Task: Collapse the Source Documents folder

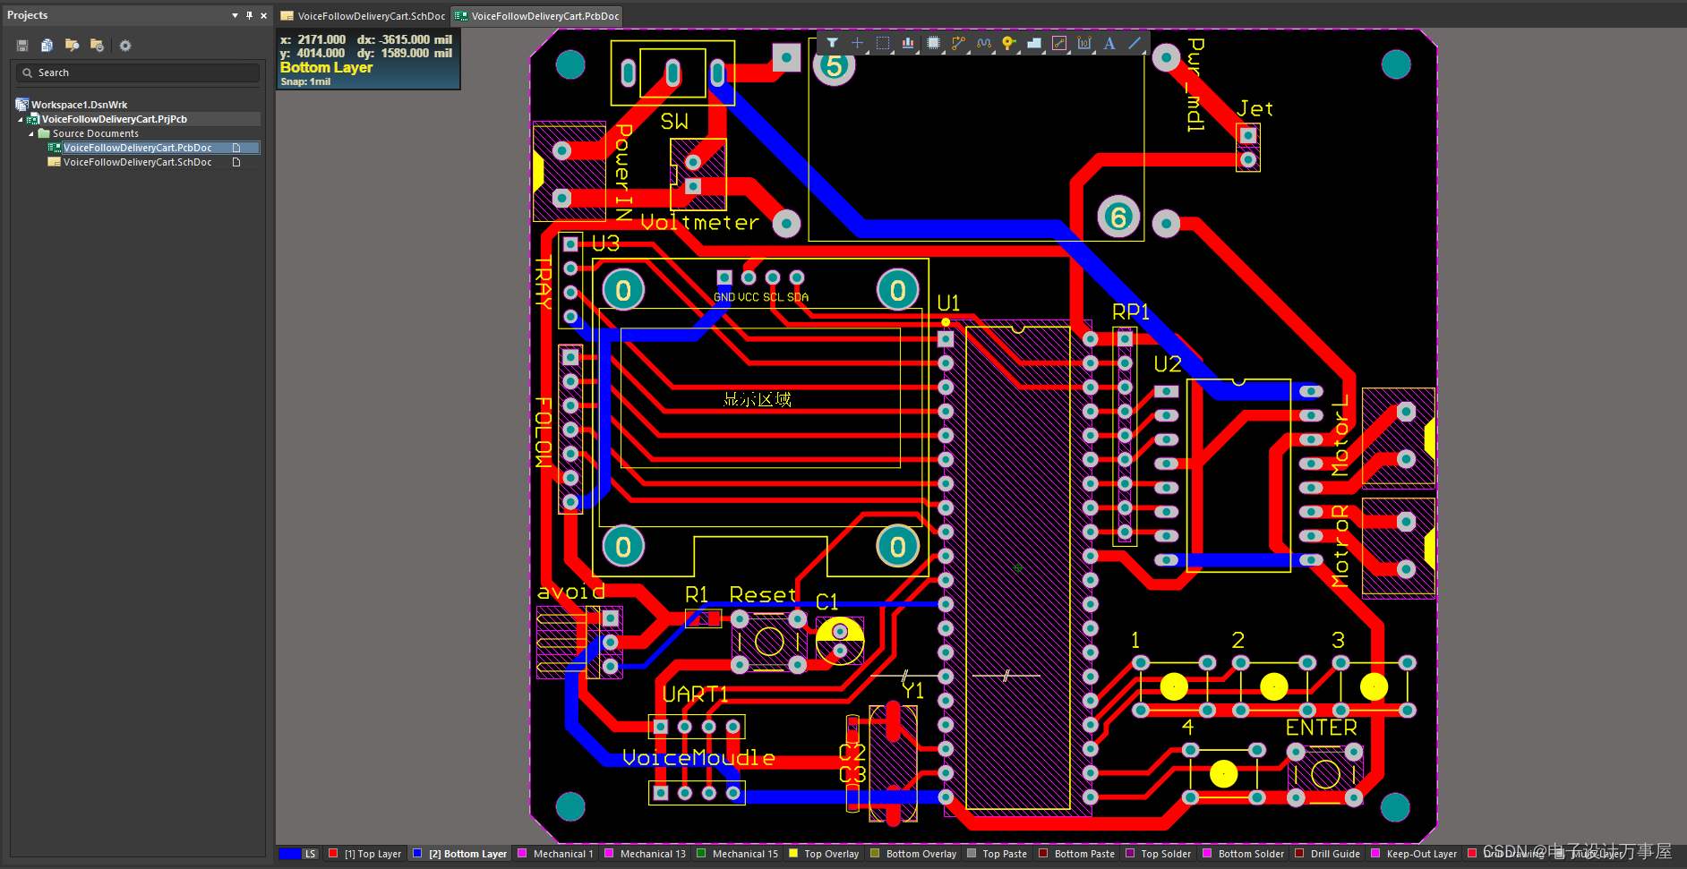Action: [x=31, y=133]
